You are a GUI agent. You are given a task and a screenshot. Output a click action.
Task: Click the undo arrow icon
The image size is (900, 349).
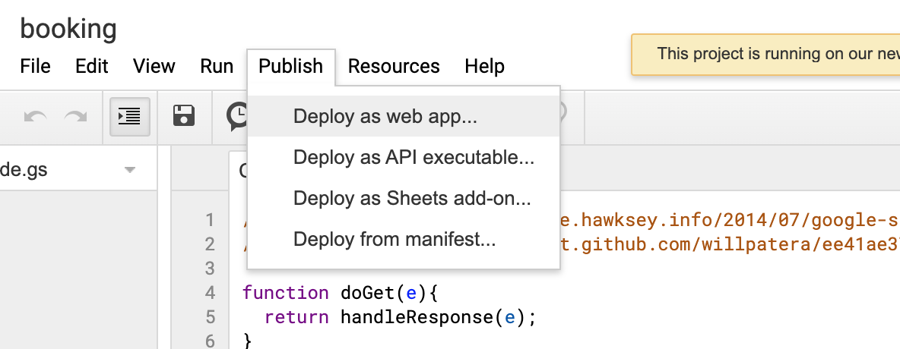point(35,116)
